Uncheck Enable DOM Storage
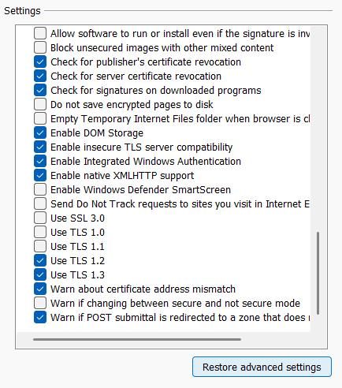Screen dimensions: 342x388 40,132
